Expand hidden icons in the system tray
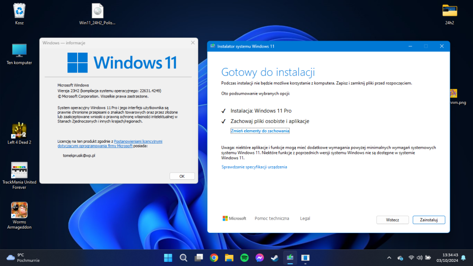The width and height of the screenshot is (473, 266). [389, 259]
